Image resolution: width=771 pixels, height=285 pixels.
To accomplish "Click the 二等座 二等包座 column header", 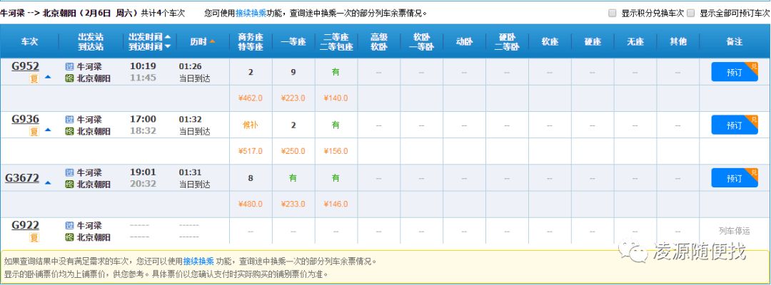I will (x=336, y=42).
